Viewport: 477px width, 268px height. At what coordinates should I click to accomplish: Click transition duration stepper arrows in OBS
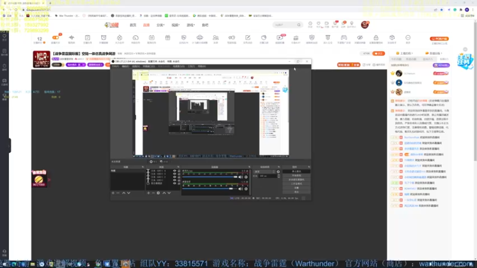click(x=278, y=176)
